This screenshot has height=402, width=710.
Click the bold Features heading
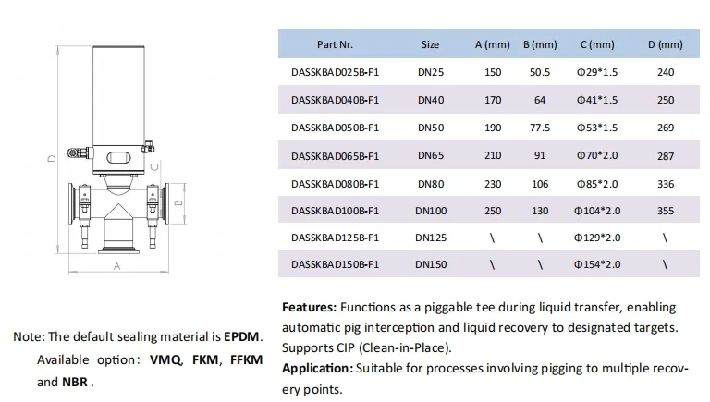pyautogui.click(x=310, y=307)
